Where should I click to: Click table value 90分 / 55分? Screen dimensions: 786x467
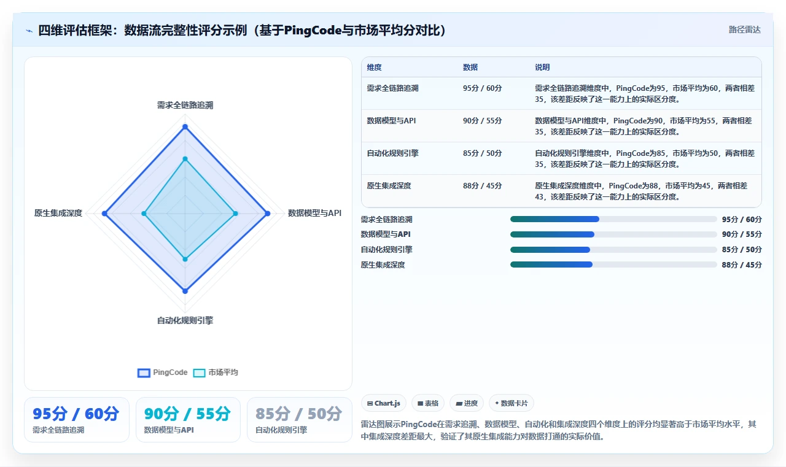coord(482,121)
